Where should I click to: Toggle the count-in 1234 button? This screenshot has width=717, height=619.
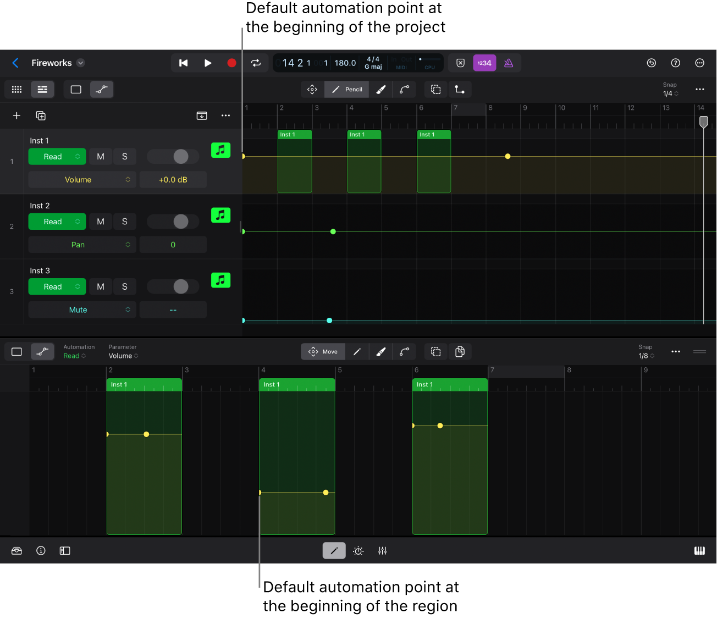(484, 63)
